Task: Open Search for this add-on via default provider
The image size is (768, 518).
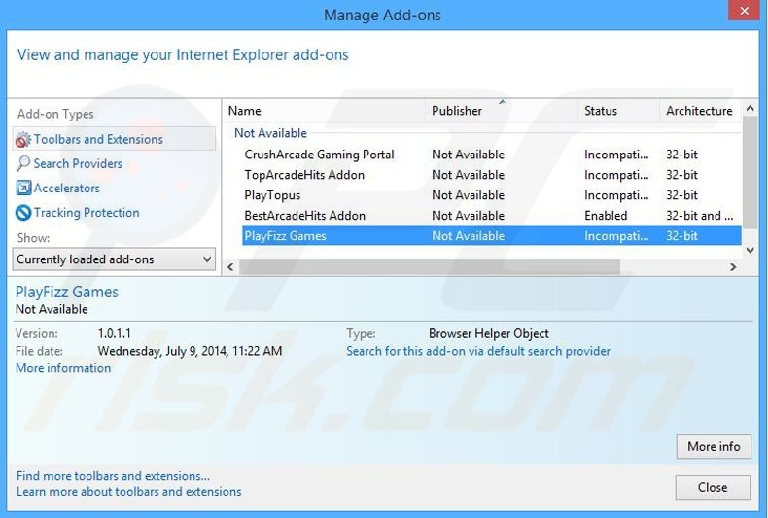Action: click(x=478, y=351)
